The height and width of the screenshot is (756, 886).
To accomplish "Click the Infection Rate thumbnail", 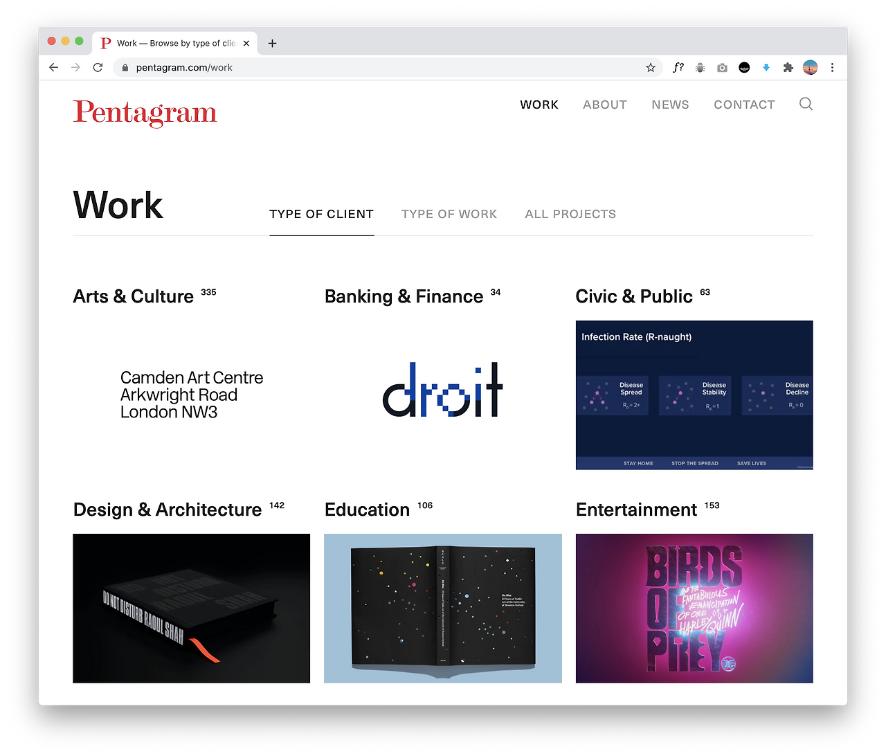I will [x=694, y=395].
